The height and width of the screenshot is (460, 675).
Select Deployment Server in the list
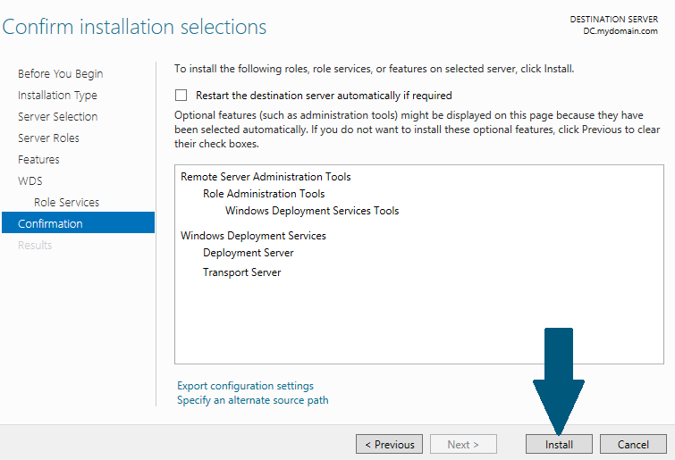[x=248, y=253]
